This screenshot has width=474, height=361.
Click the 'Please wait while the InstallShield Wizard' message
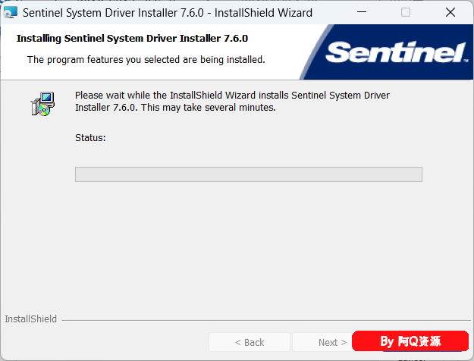(x=232, y=102)
